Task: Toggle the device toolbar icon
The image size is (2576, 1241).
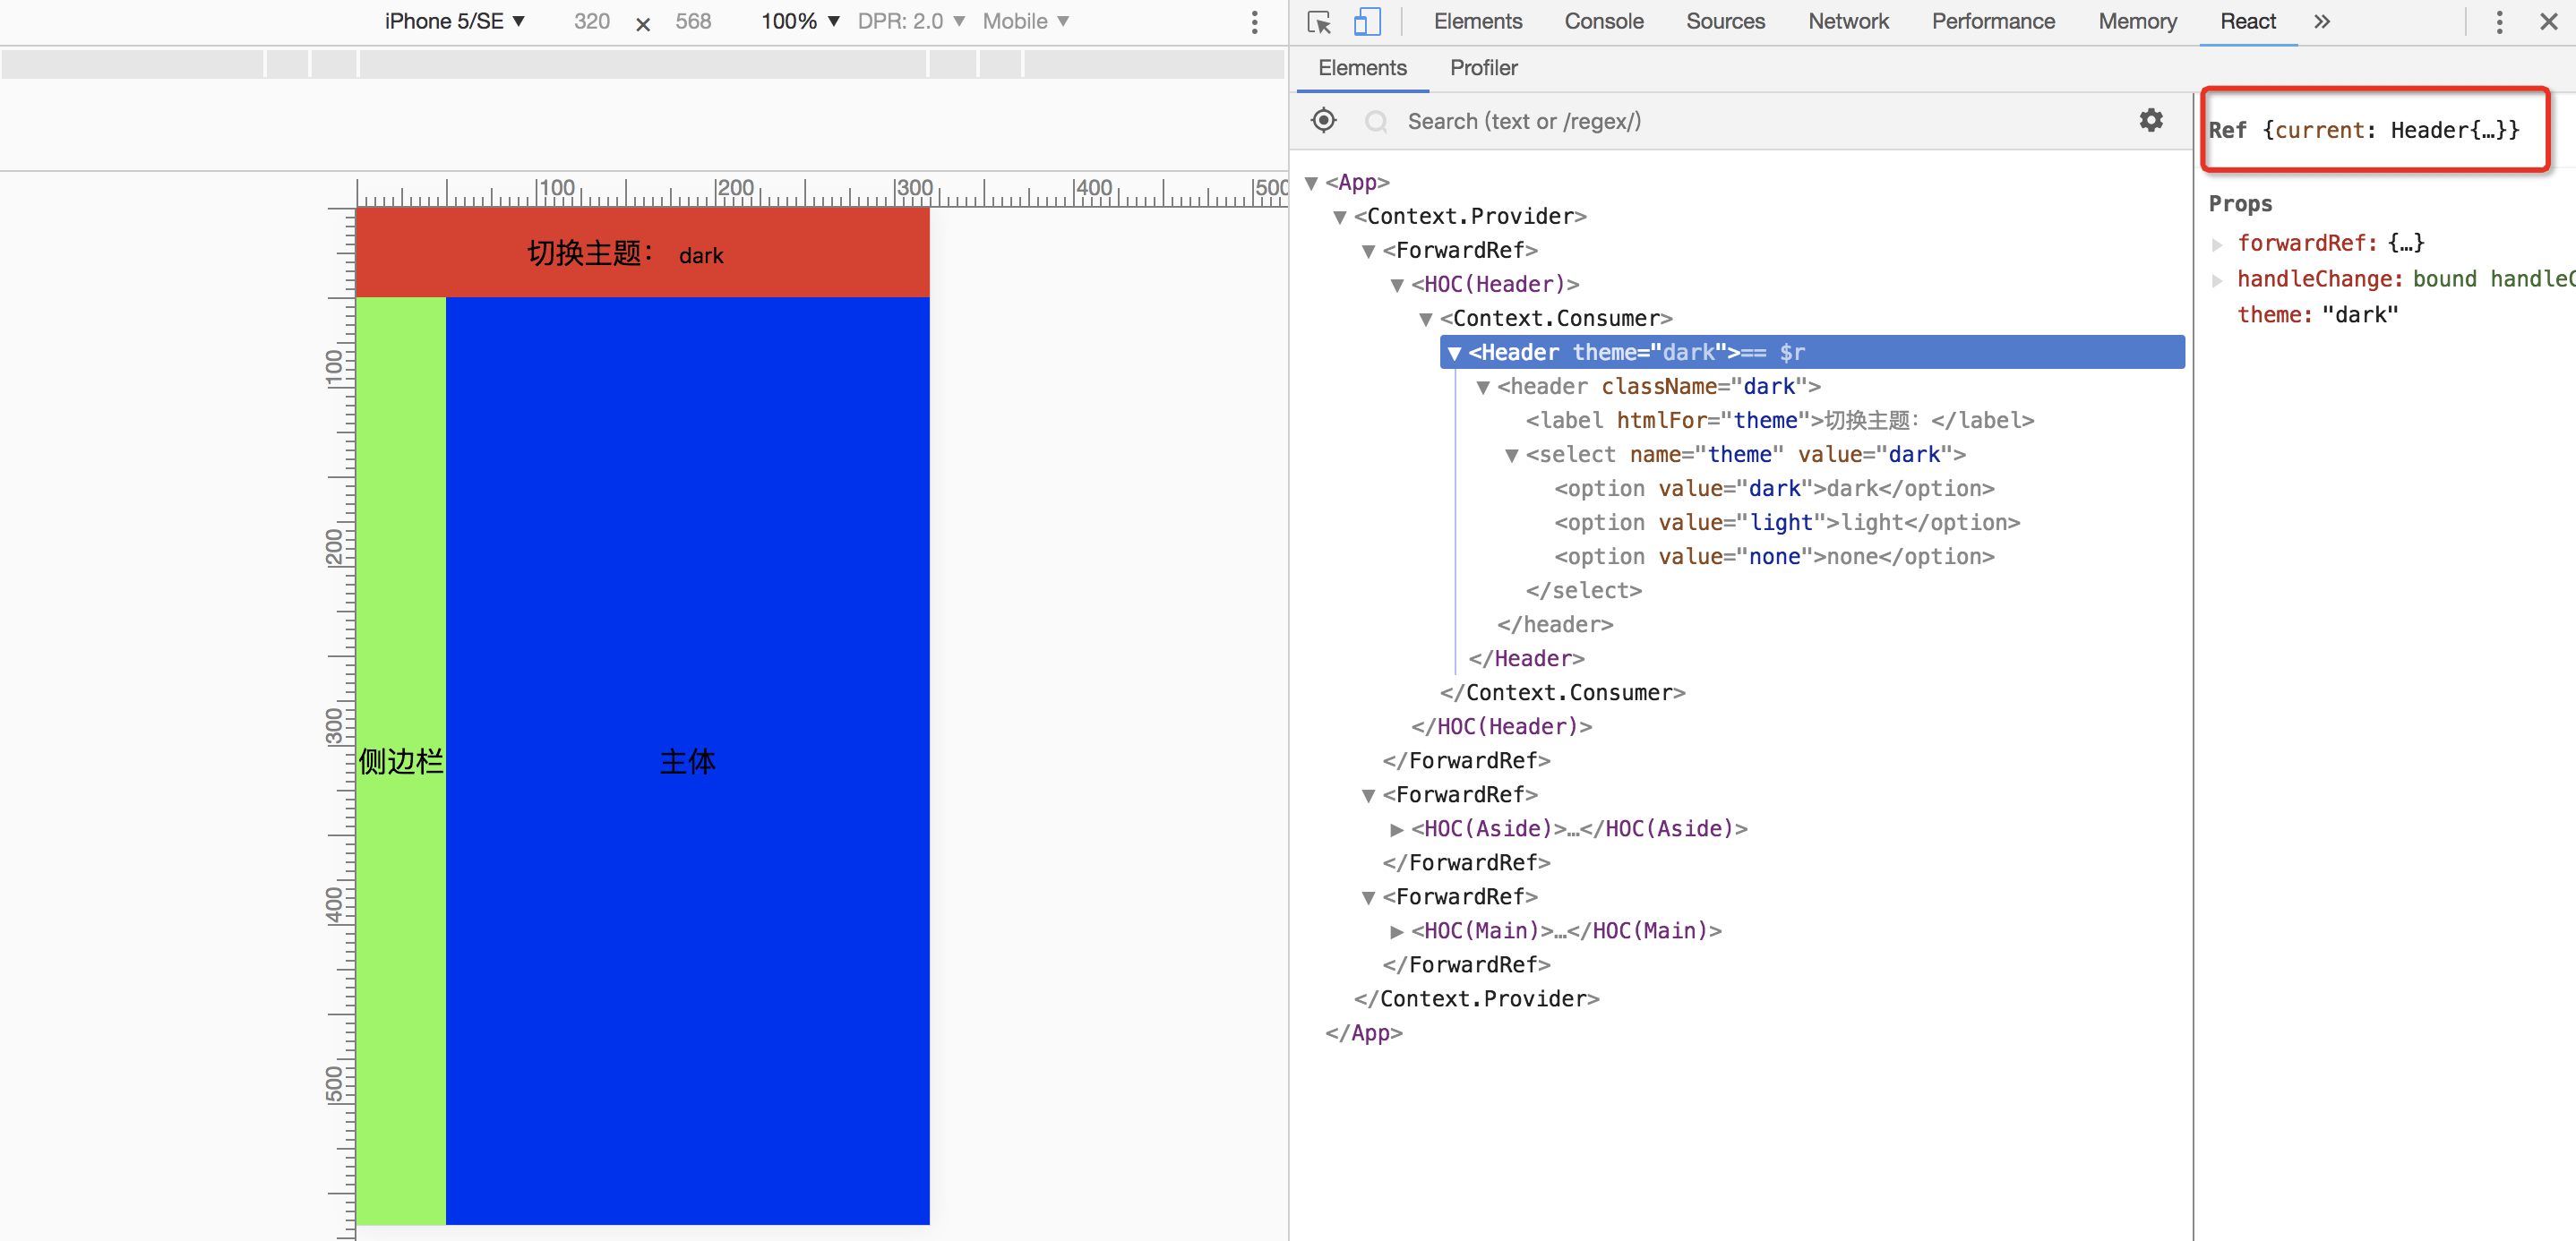Action: coord(1366,22)
